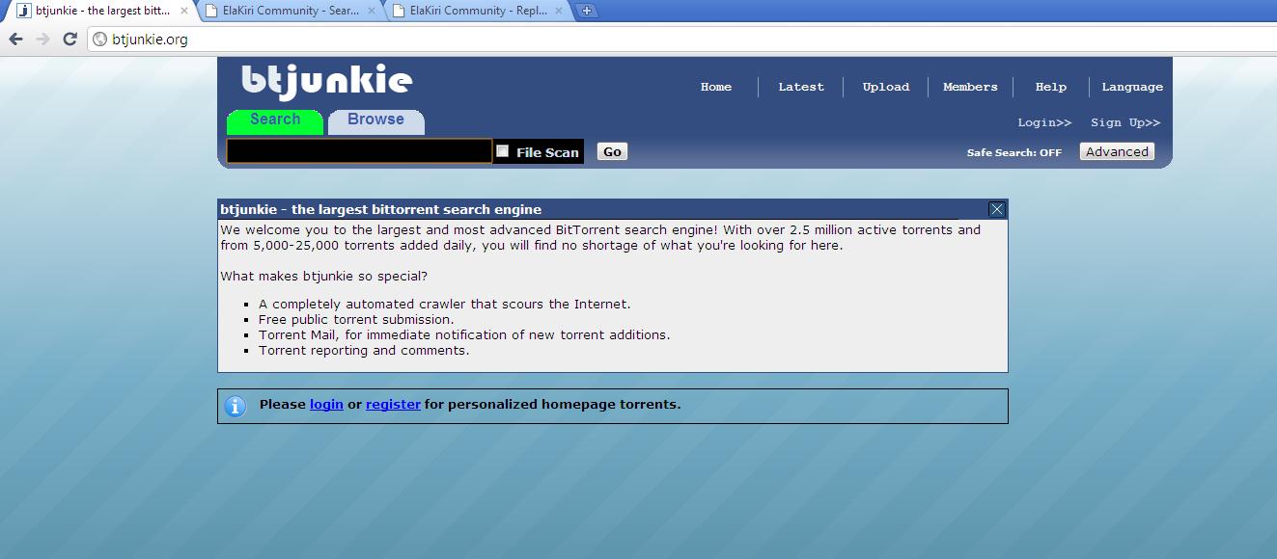Select the green Search tab
The width and height of the screenshot is (1277, 559).
(x=275, y=121)
